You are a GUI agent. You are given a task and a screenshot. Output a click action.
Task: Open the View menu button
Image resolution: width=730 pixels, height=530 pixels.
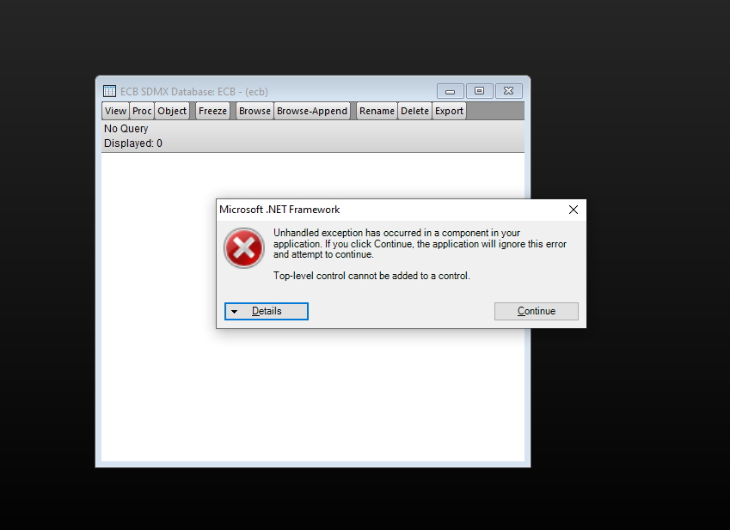pos(115,111)
